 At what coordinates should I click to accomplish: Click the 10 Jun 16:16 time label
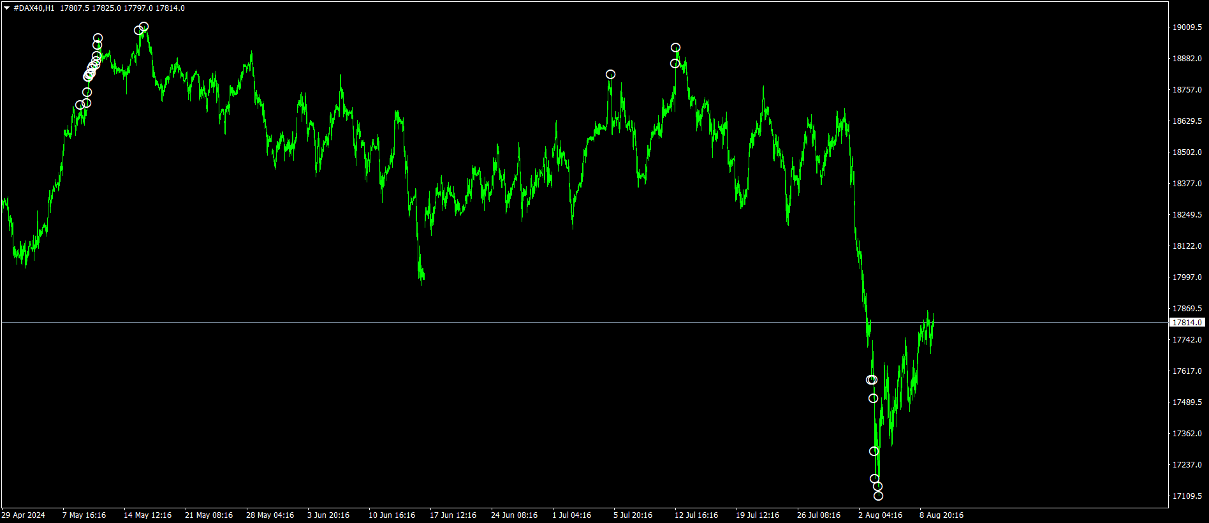pos(392,515)
